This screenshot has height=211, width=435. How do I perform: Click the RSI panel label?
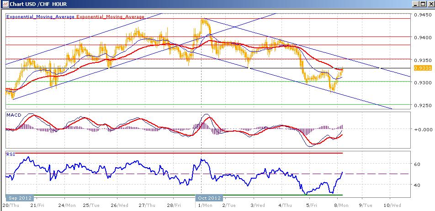(10, 154)
